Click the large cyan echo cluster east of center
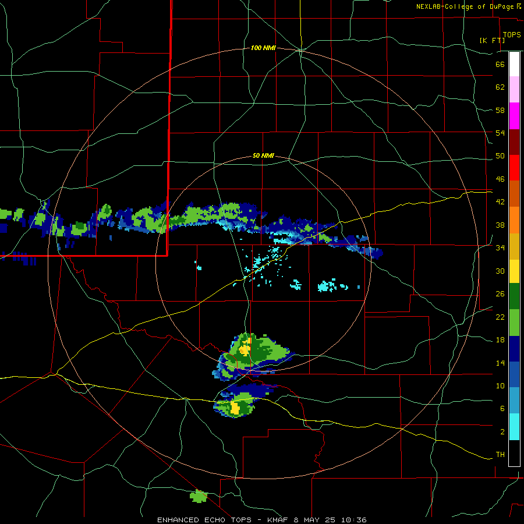This screenshot has height=524, width=524. coord(327,286)
